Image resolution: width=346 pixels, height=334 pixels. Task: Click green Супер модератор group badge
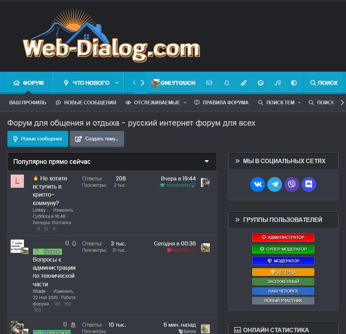(283, 249)
